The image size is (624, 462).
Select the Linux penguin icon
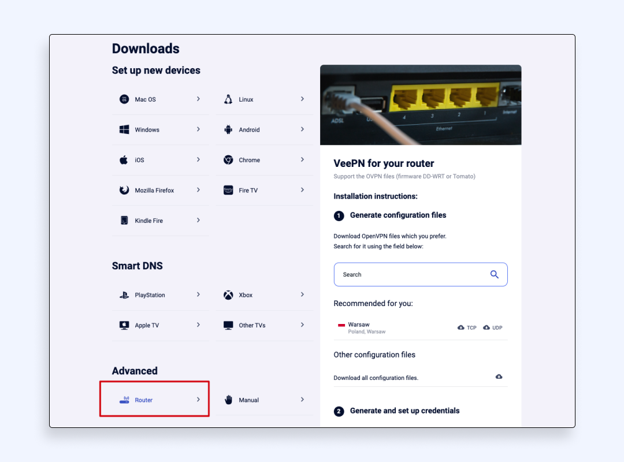point(228,99)
